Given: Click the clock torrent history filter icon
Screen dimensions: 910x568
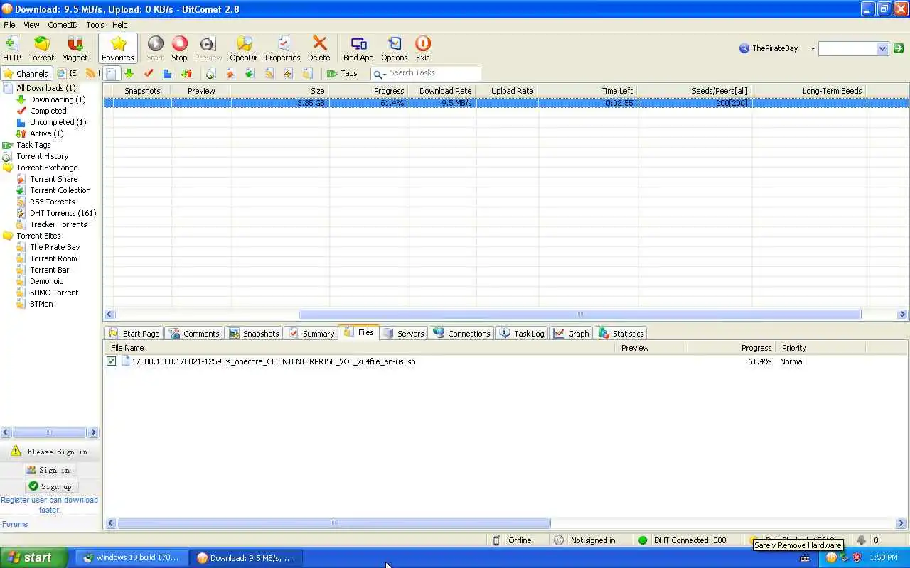Looking at the screenshot, I should tap(210, 73).
